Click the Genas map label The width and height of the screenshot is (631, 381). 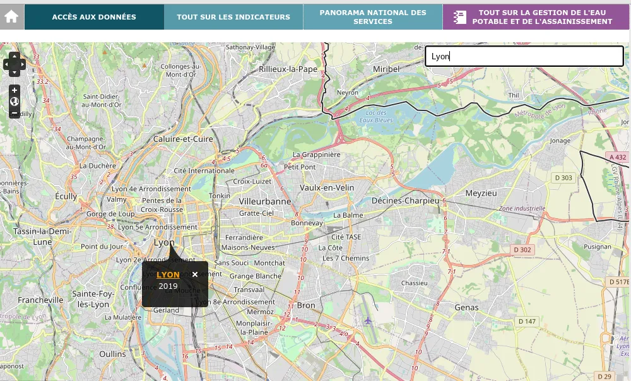click(466, 307)
